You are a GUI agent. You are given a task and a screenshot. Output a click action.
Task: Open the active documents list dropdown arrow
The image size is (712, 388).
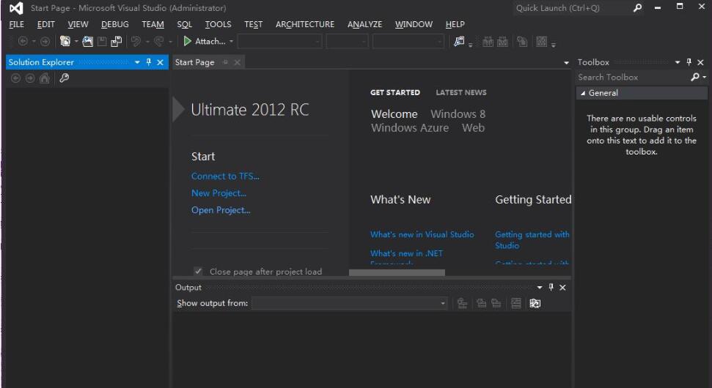tap(566, 62)
